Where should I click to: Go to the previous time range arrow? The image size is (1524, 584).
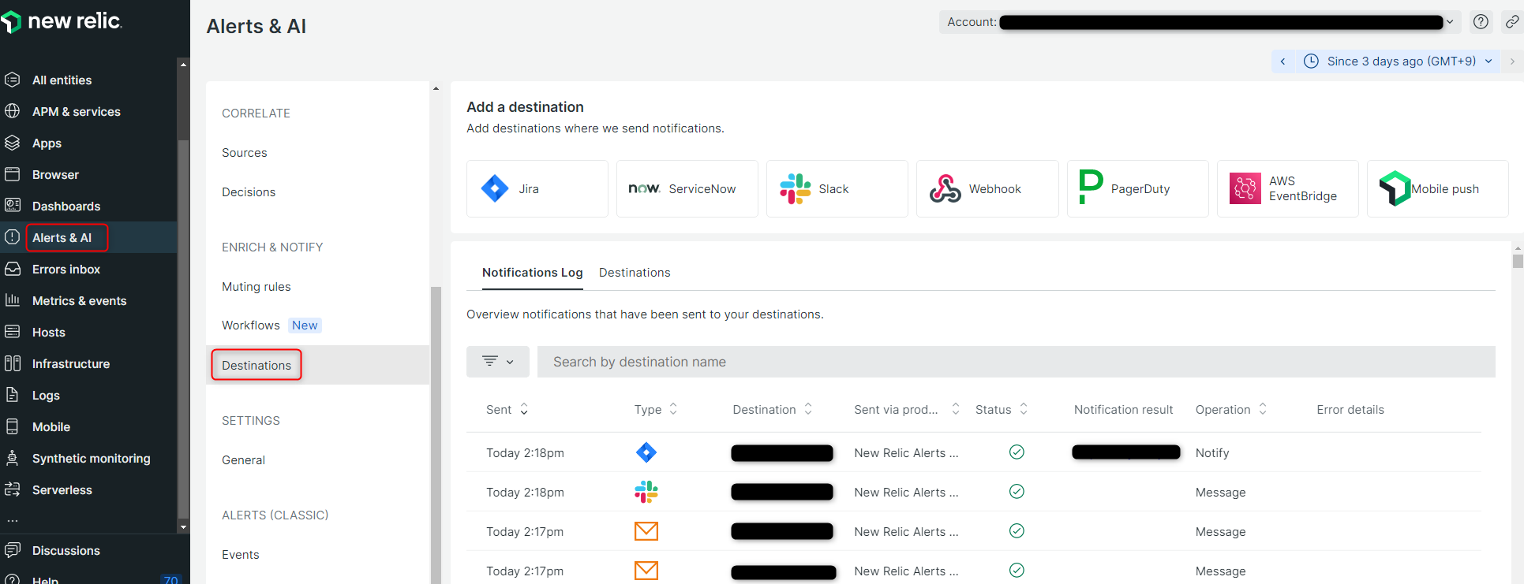(1282, 61)
